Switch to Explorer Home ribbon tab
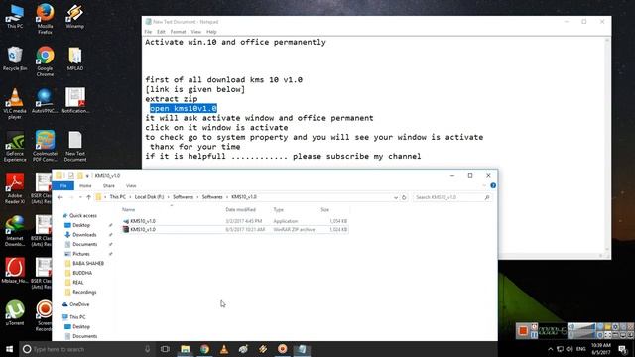Screen dimensions: 635x357 pyautogui.click(x=85, y=185)
